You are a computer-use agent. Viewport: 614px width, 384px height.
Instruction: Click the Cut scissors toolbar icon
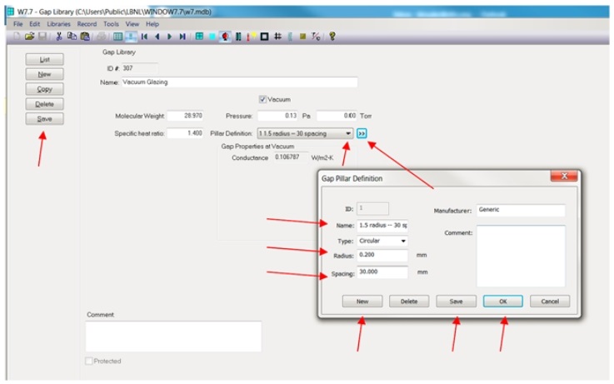click(59, 37)
